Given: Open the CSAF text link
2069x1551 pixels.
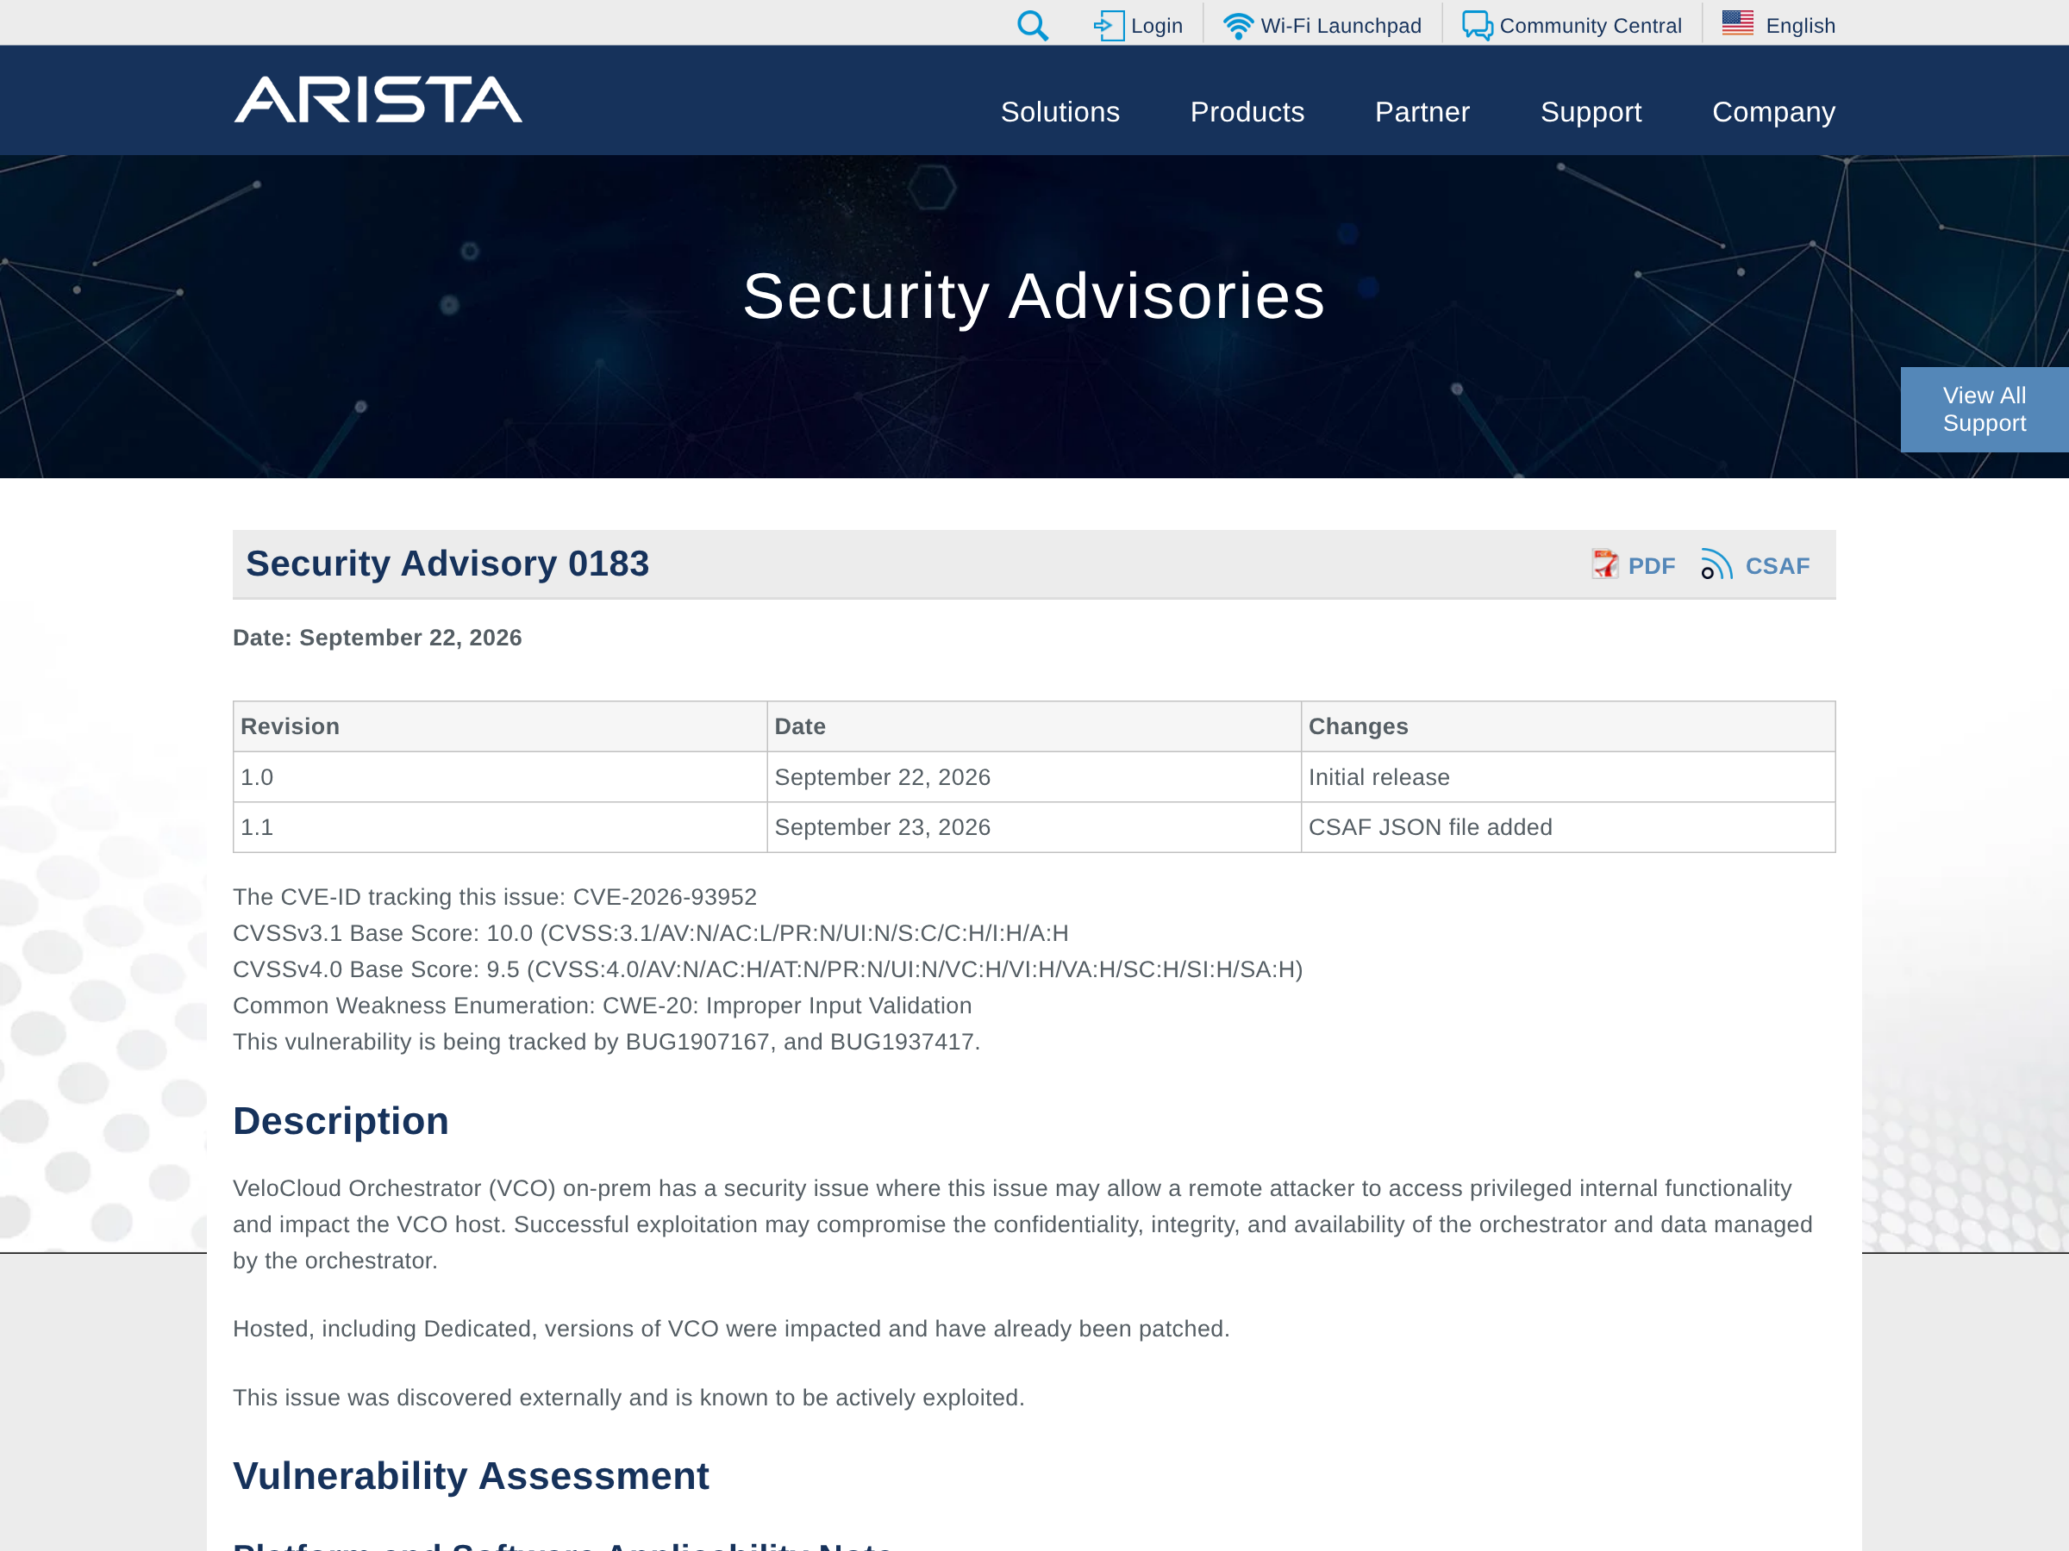Looking at the screenshot, I should [x=1777, y=567].
